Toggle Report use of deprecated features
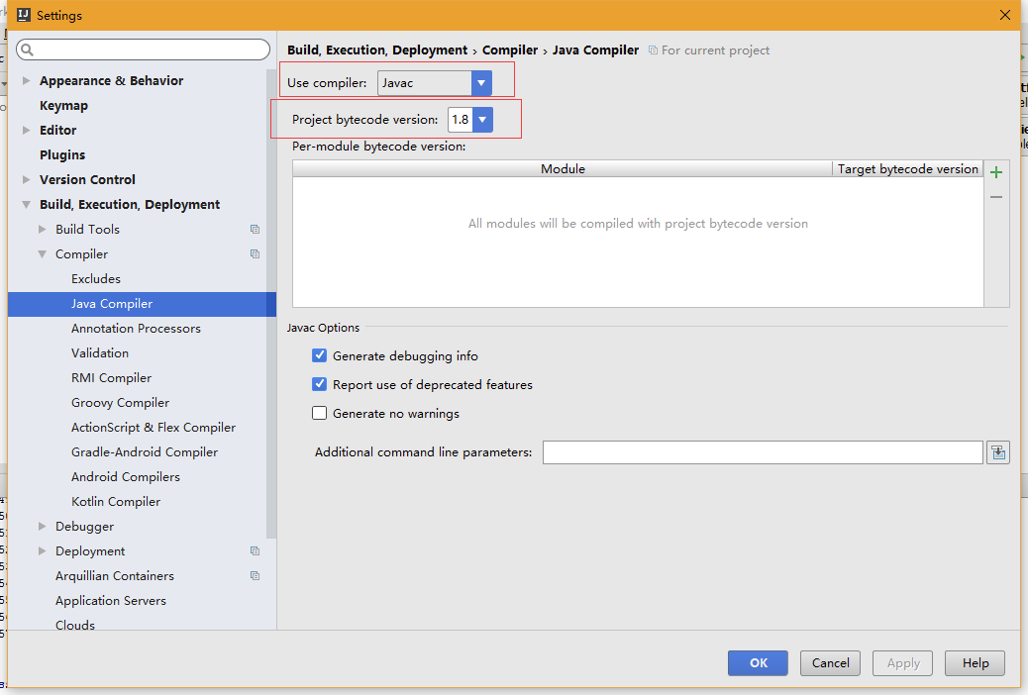Image resolution: width=1028 pixels, height=695 pixels. pos(319,385)
